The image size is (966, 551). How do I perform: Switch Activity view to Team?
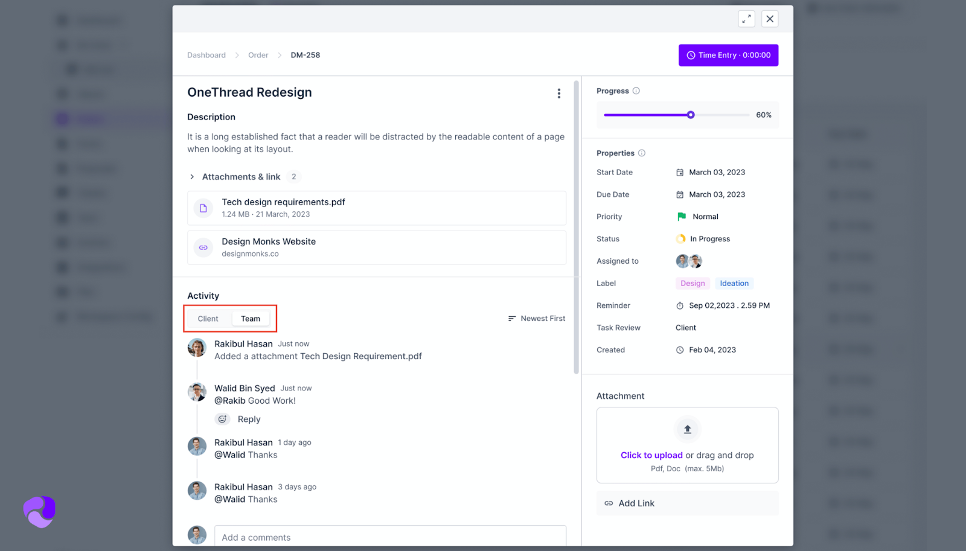pyautogui.click(x=251, y=319)
